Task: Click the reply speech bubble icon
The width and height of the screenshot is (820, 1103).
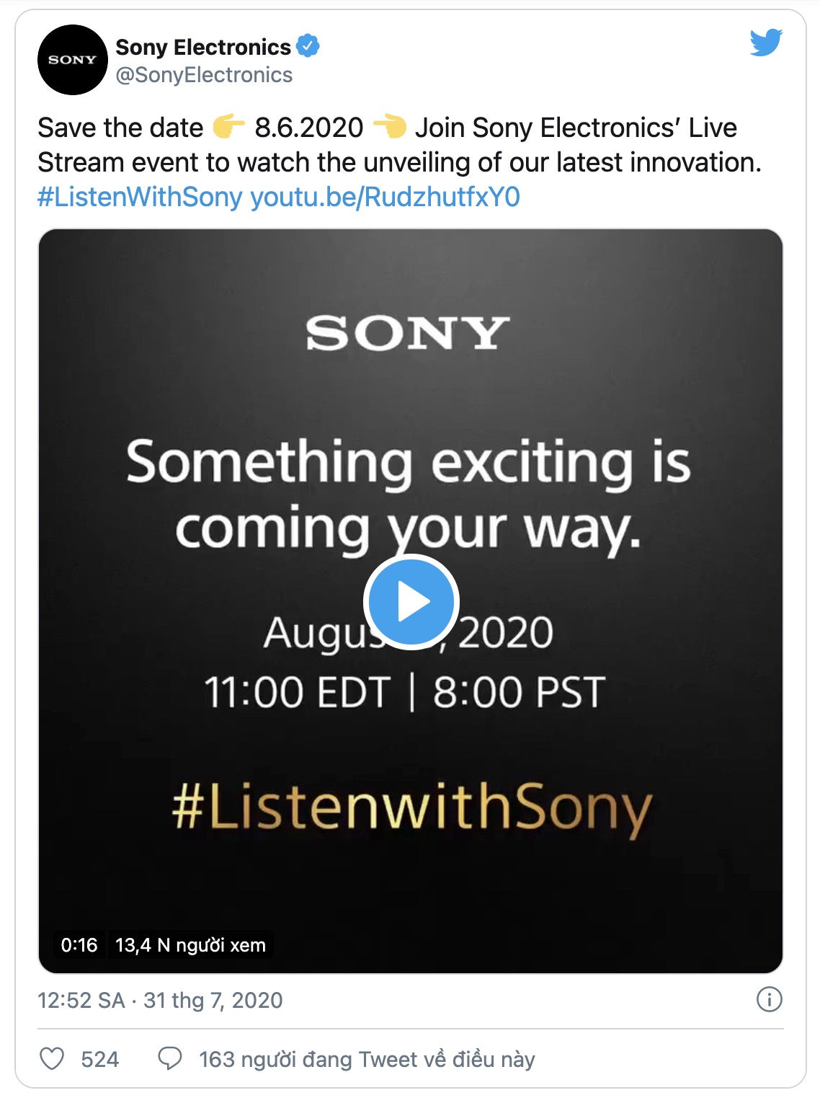Action: point(170,1058)
